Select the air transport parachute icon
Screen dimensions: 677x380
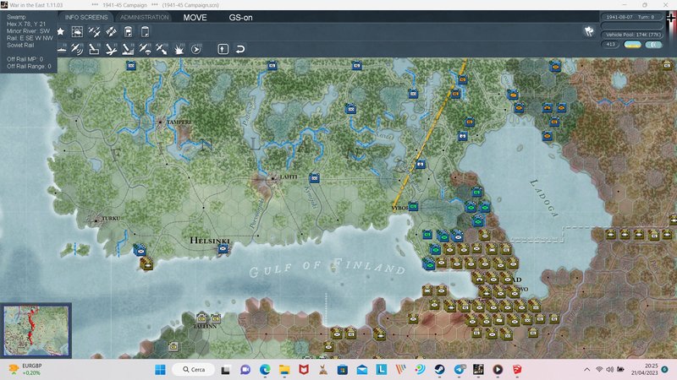(145, 49)
